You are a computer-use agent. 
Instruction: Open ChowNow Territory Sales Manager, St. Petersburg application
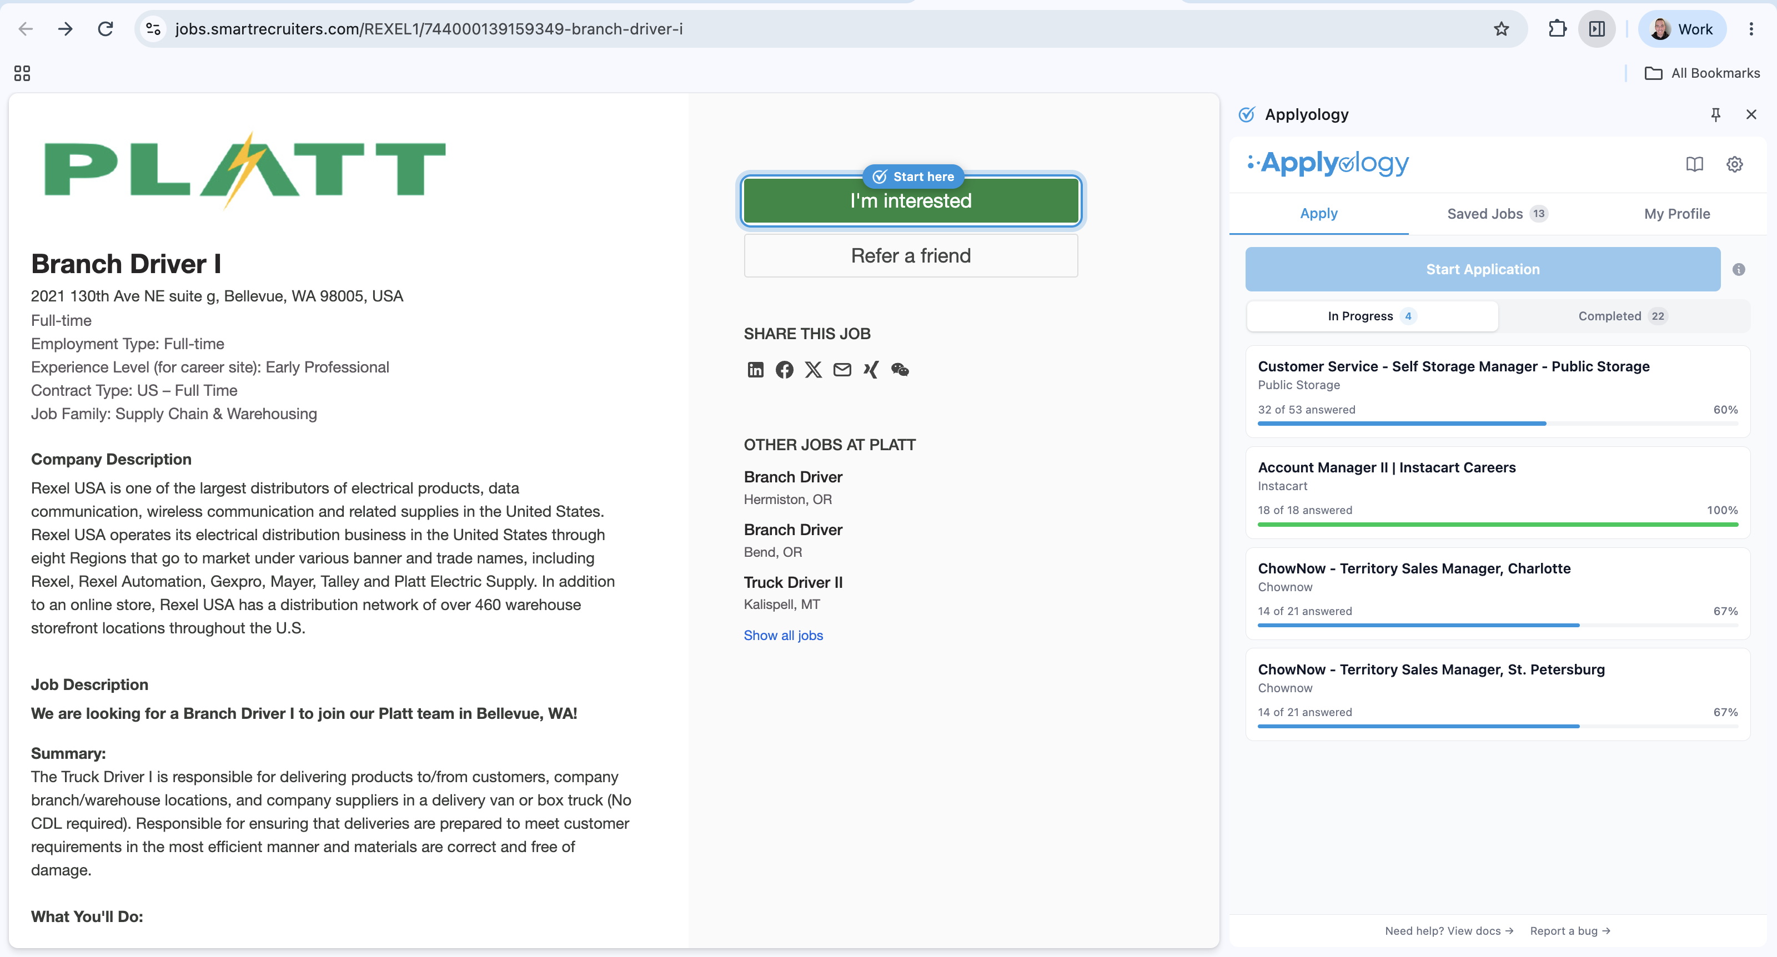point(1498,694)
